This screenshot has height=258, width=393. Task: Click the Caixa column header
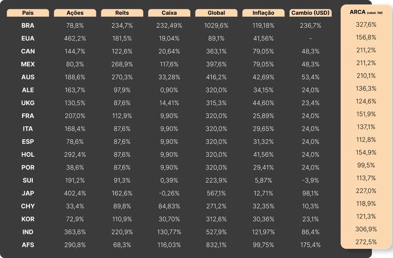[169, 13]
